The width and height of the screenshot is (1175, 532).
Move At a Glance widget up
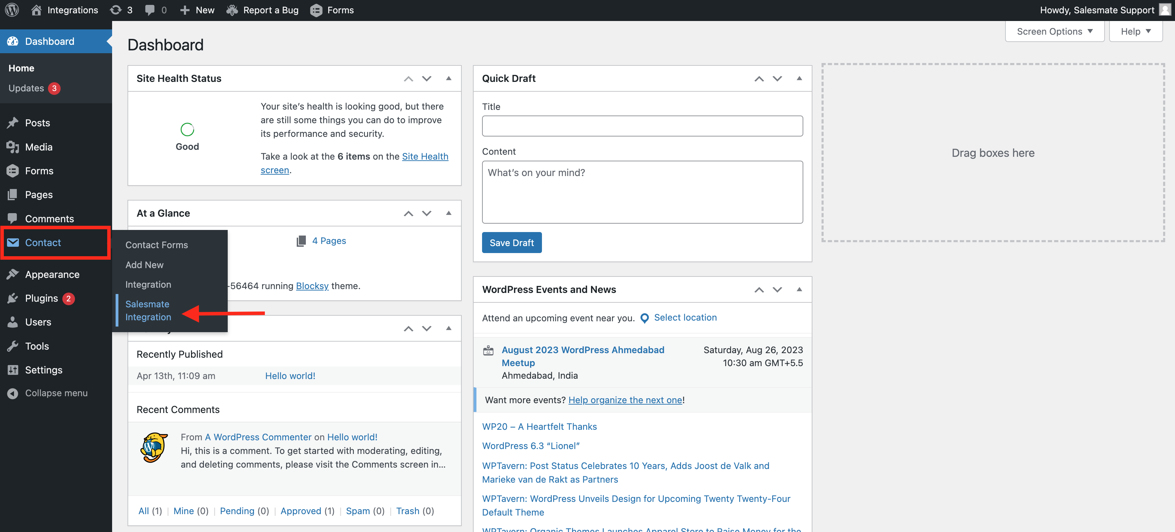408,213
